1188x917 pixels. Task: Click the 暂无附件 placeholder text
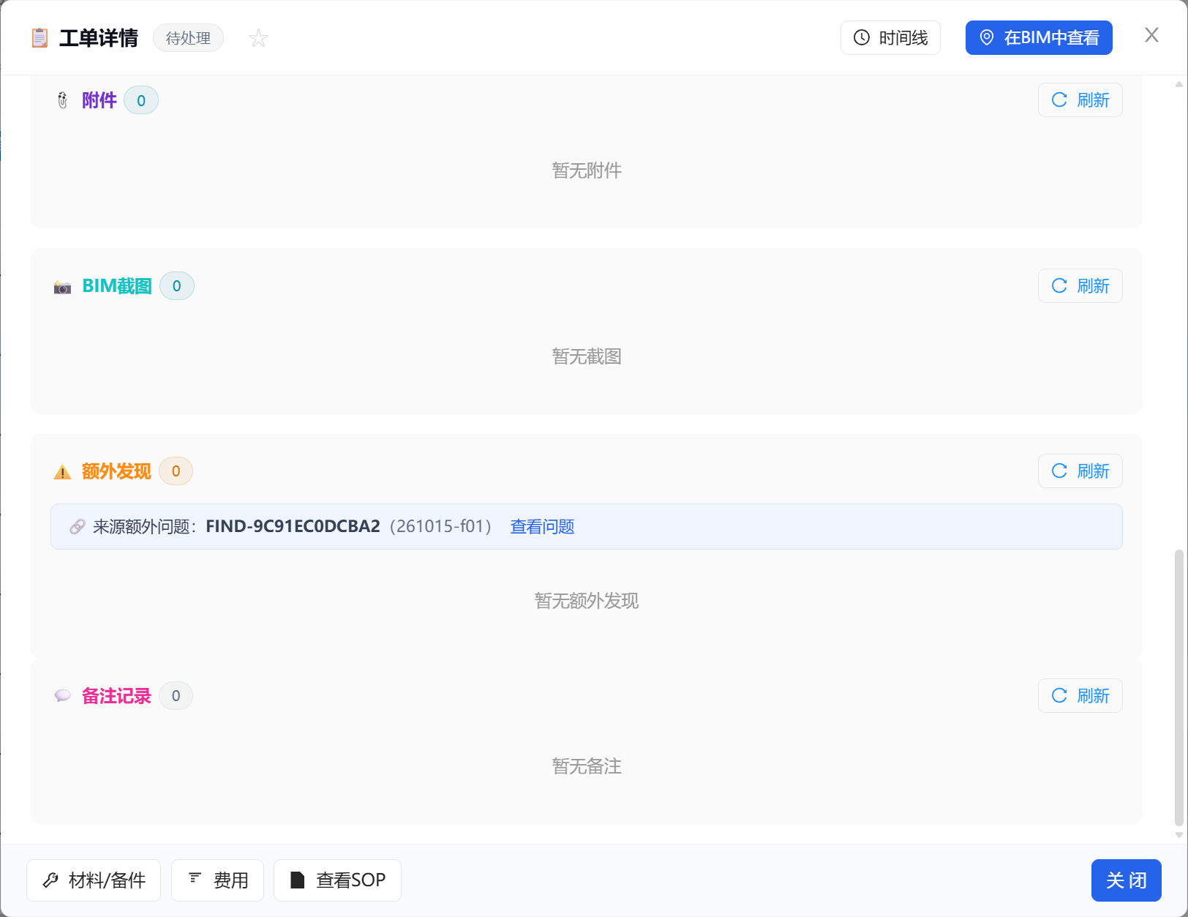click(587, 171)
